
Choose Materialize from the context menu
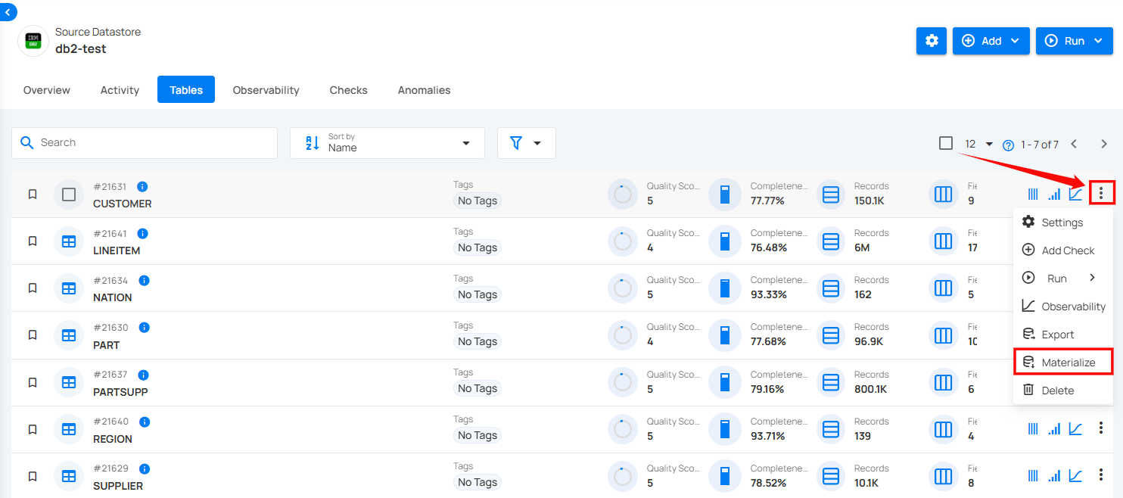[x=1068, y=363]
